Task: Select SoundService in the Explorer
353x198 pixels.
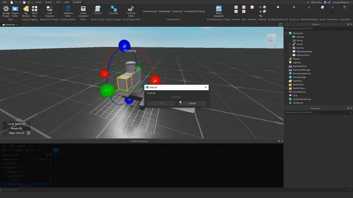Action: coord(299,92)
